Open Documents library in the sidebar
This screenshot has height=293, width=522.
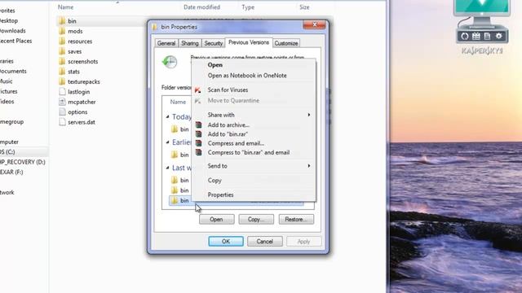tap(13, 71)
